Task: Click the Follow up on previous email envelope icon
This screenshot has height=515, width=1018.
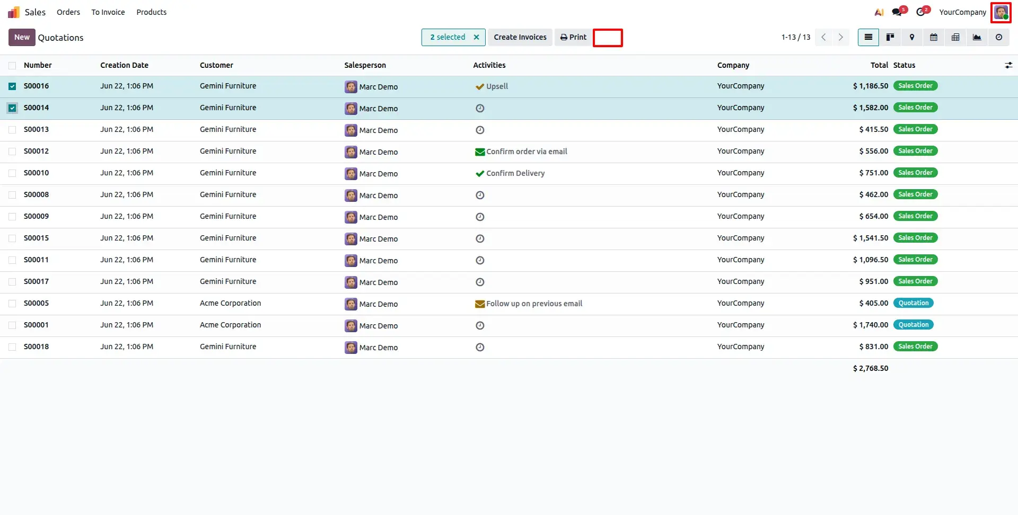Action: pos(480,304)
